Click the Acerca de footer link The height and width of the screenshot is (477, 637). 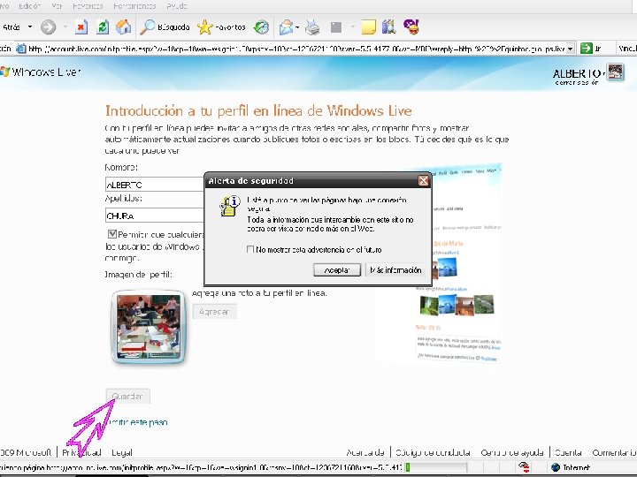365,452
